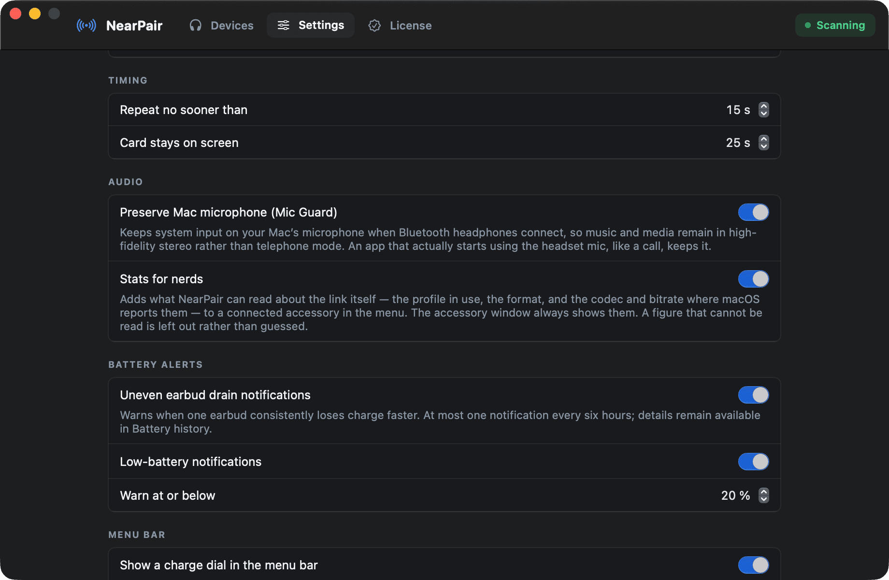Click the 25 s value field
Screen dimensions: 889x580
[x=738, y=143]
